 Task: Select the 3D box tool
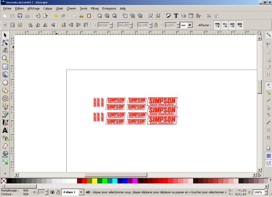pyautogui.click(x=5, y=74)
